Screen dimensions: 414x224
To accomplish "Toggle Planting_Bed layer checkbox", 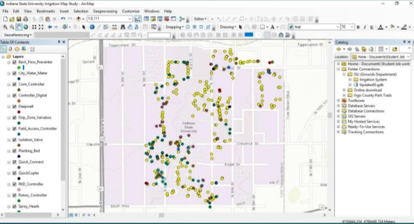I will pyautogui.click(x=15, y=151).
